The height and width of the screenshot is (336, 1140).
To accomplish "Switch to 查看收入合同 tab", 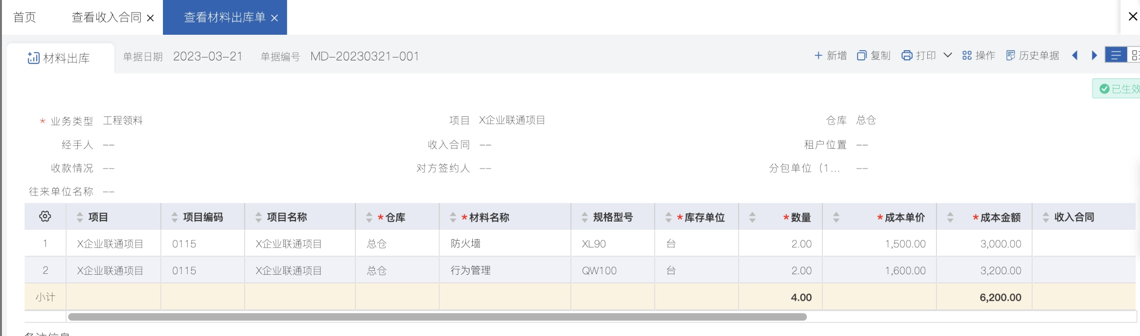I will click(x=106, y=17).
